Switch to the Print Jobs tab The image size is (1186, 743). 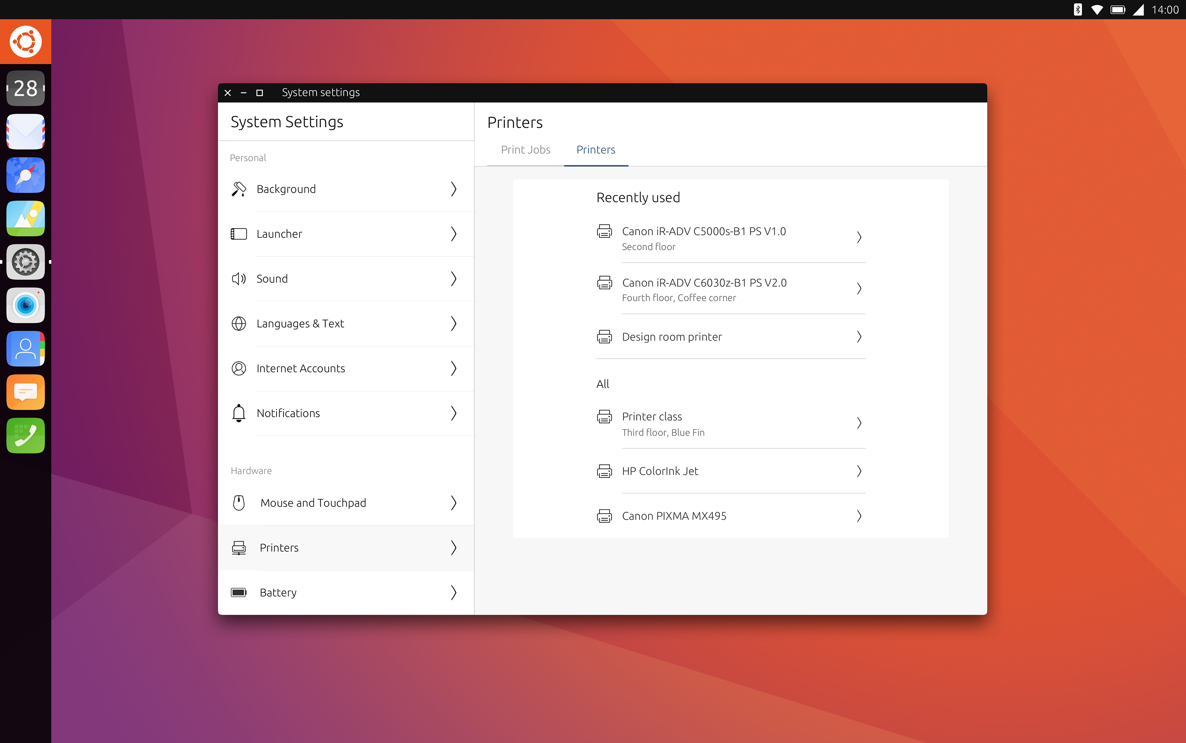click(525, 150)
